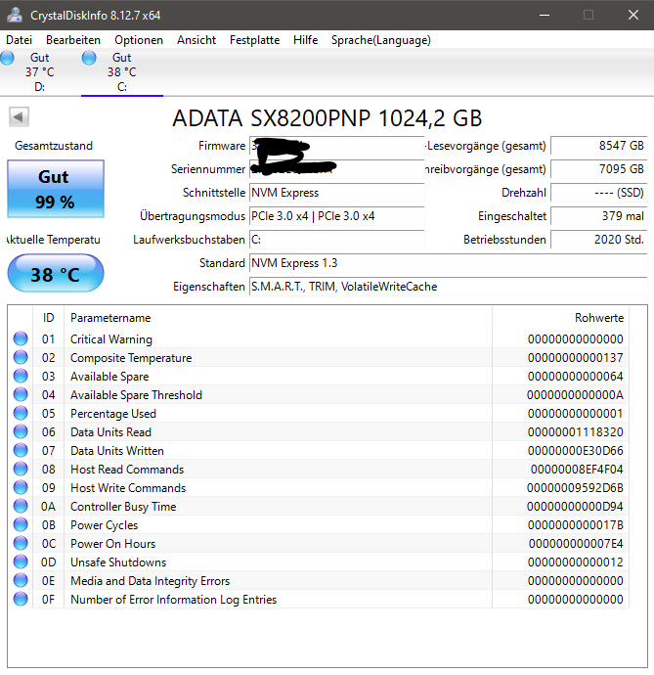Screen dimensions: 654x675
Task: Click the Standard NVM Express 1.3 field
Action: coord(449,262)
